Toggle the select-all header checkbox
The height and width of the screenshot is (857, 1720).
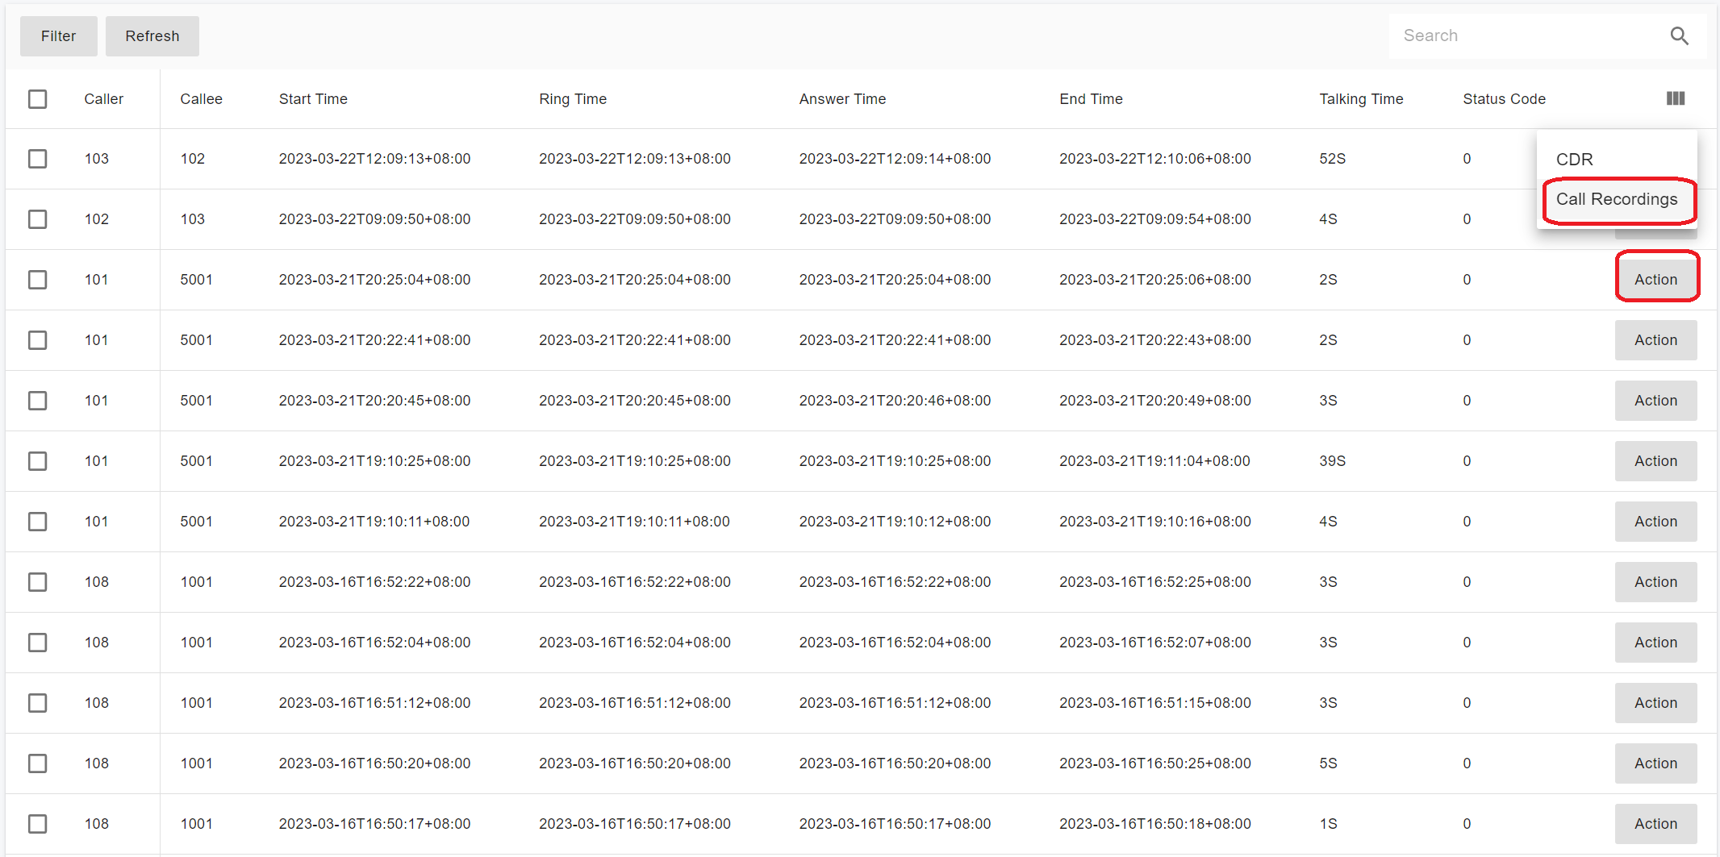point(38,99)
